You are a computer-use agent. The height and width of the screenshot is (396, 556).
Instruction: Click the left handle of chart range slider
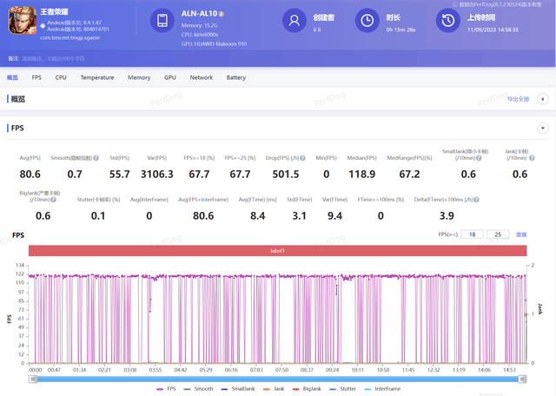(33, 379)
